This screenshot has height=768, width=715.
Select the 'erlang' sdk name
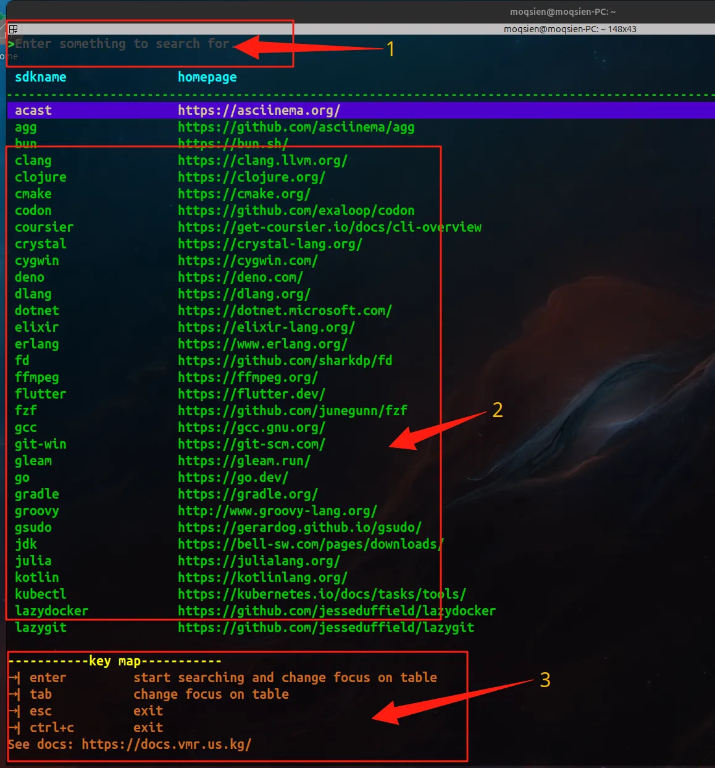coord(37,344)
